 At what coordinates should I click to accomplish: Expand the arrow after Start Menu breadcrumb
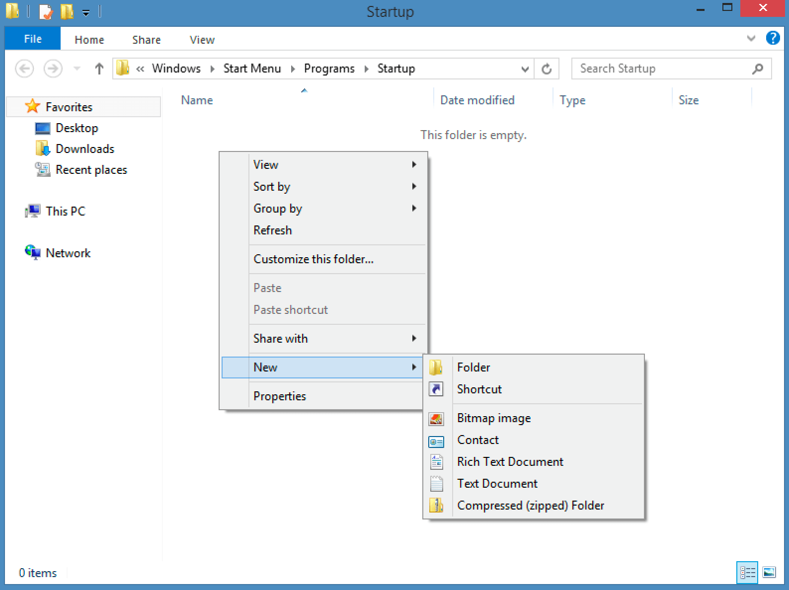[293, 69]
